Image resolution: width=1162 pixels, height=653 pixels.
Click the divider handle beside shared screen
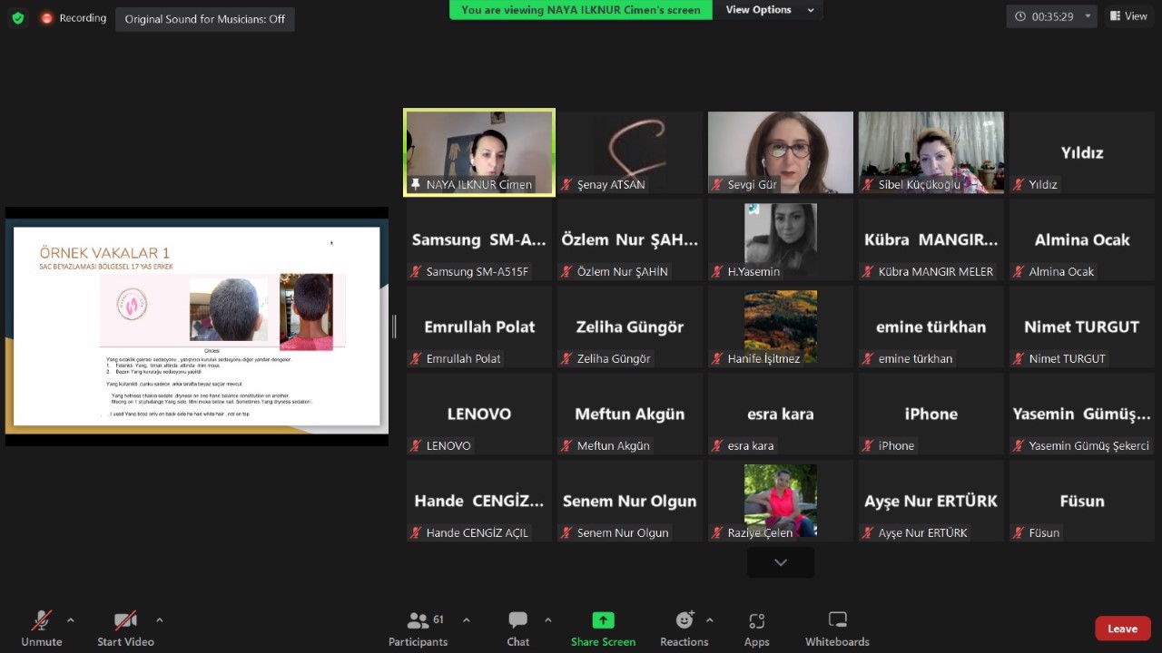tap(394, 326)
